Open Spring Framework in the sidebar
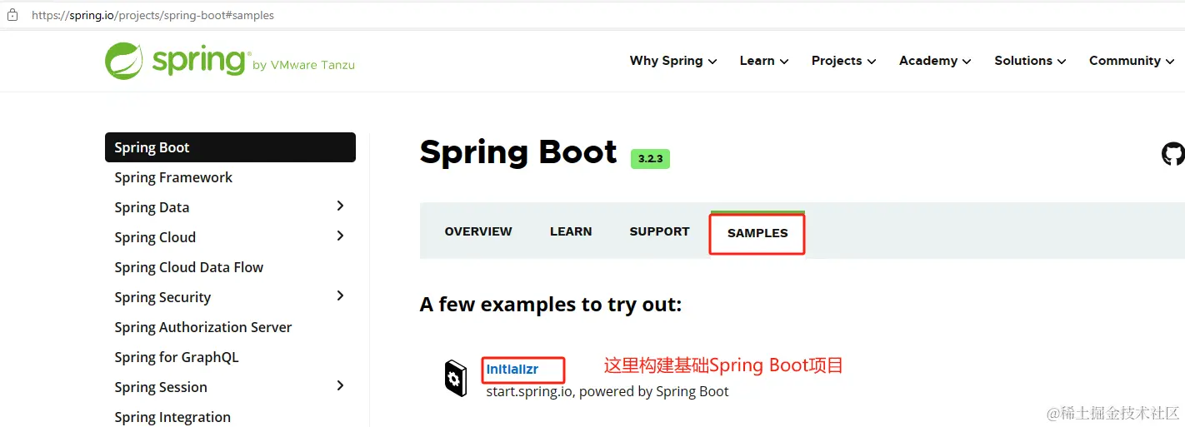1185x427 pixels. tap(173, 177)
